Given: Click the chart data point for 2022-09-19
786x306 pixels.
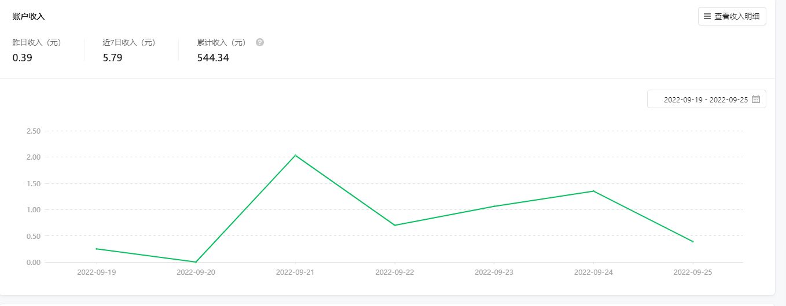Looking at the screenshot, I should point(97,249).
